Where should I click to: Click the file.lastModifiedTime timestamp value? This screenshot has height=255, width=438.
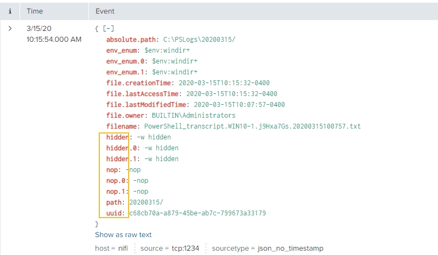tap(239, 105)
